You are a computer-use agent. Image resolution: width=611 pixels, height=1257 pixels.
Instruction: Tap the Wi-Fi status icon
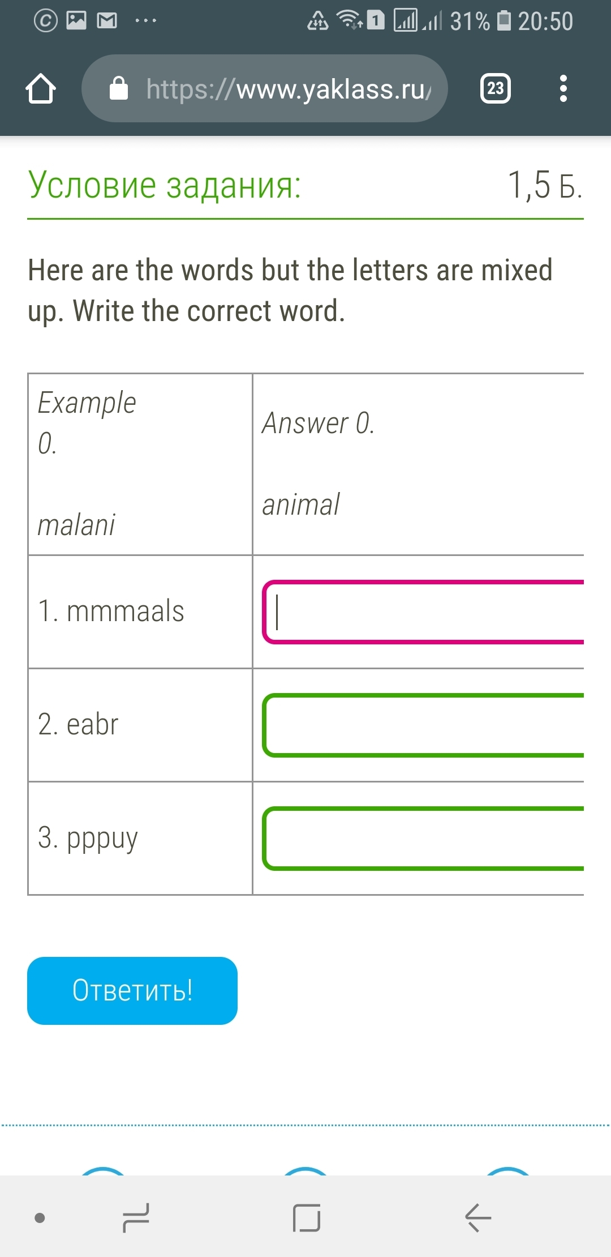click(348, 20)
